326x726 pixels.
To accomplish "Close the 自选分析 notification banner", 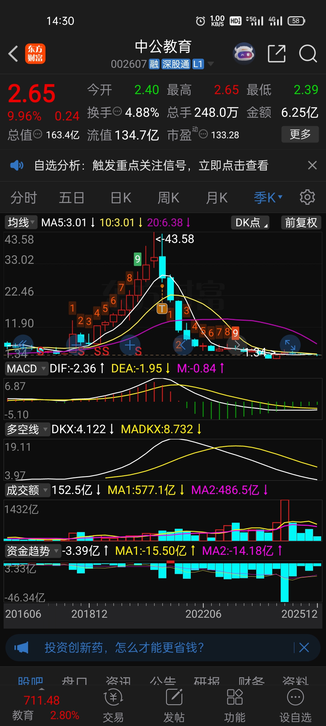I will coord(312,165).
